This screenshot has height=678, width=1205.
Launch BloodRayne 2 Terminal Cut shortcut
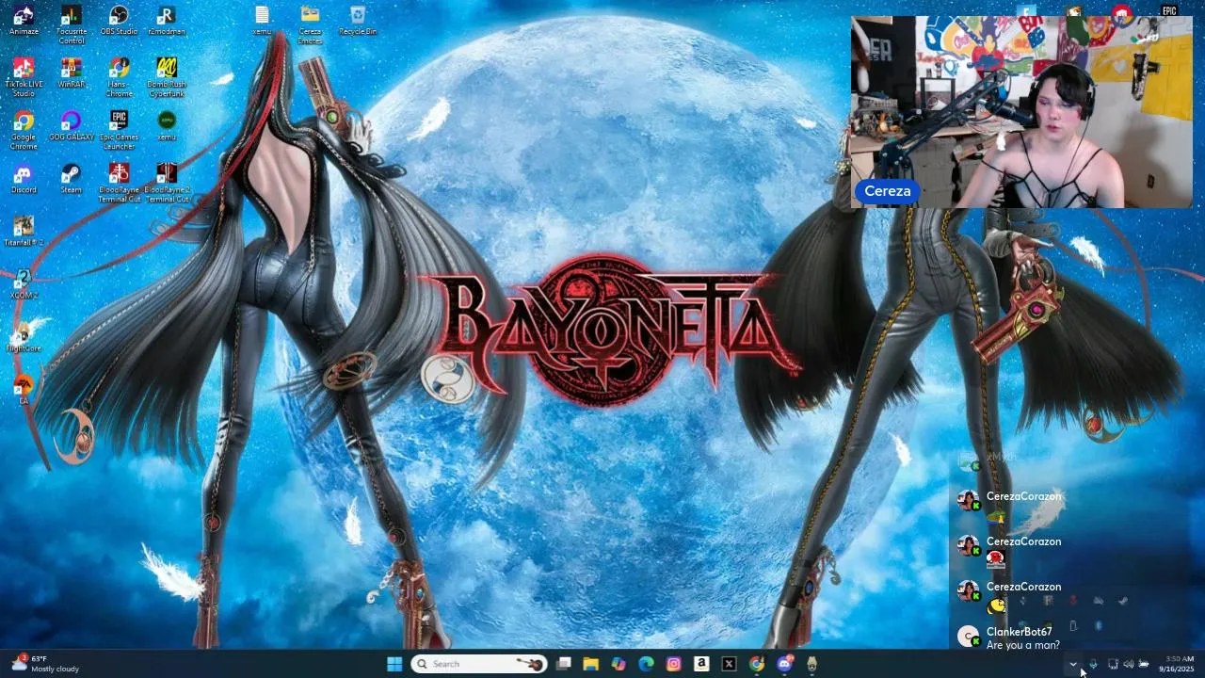(167, 183)
